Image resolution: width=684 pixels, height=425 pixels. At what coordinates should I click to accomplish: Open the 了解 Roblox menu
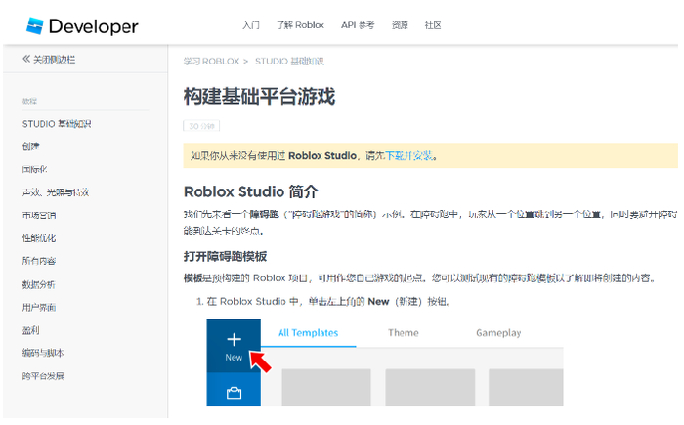[300, 25]
